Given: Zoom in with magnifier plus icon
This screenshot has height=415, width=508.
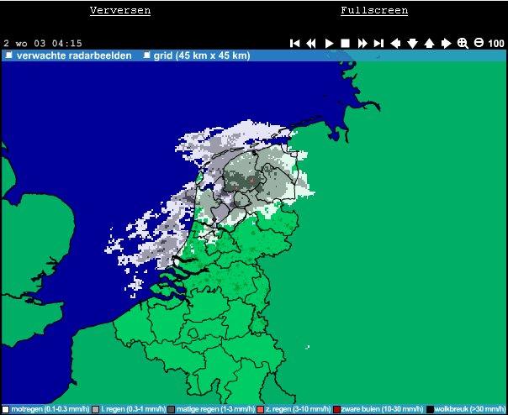Looking at the screenshot, I should pos(463,43).
